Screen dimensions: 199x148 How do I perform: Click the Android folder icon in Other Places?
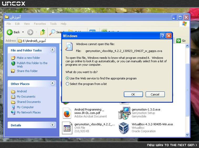[13, 92]
